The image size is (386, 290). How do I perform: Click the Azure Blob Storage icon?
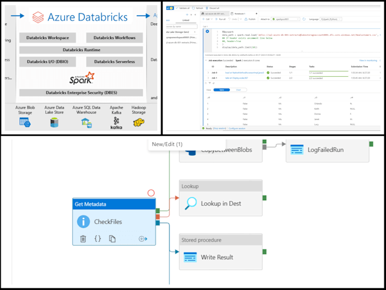[x=25, y=122]
